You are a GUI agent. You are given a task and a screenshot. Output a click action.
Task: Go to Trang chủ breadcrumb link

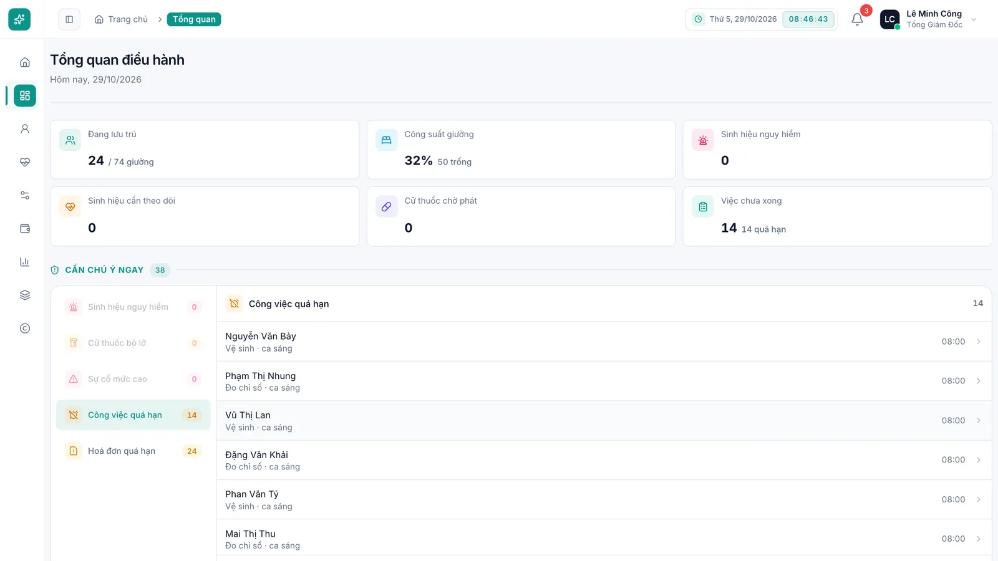pos(122,19)
